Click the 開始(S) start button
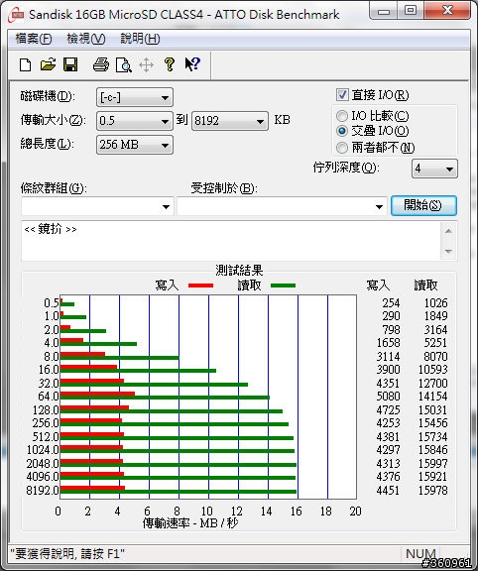This screenshot has width=478, height=571. (x=423, y=205)
